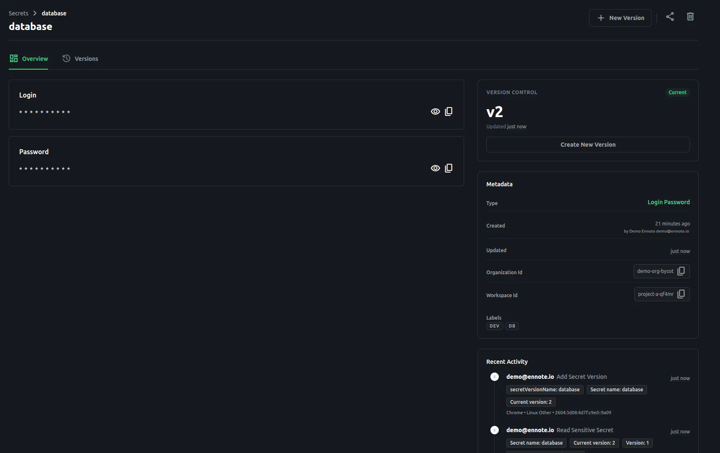This screenshot has height=453, width=720.
Task: Go to Secrets breadcrumb link
Action: (x=18, y=13)
